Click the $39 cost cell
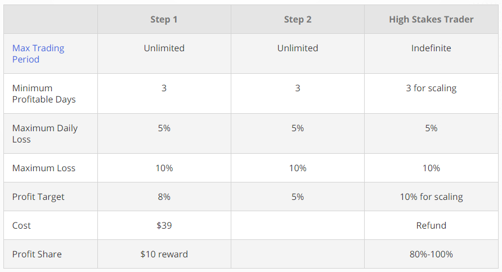 point(164,226)
